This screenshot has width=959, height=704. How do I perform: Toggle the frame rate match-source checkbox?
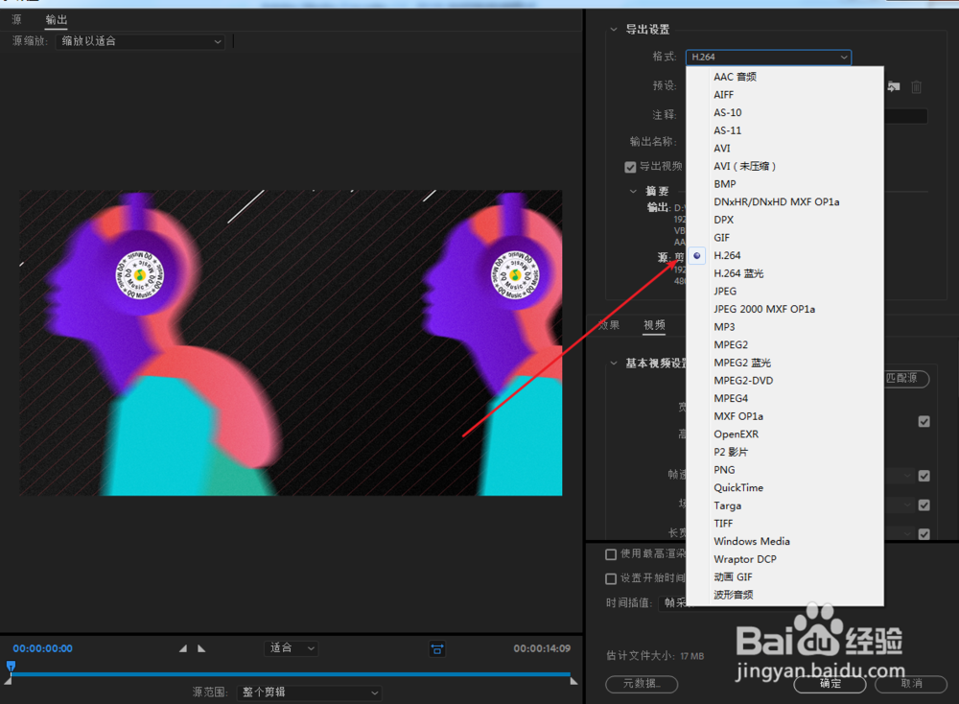tap(924, 476)
